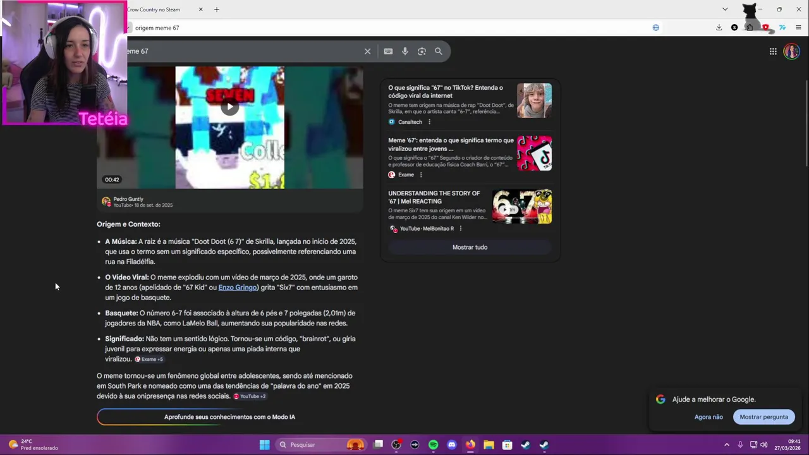Switch to Firefox on the taskbar
This screenshot has width=809, height=455.
pyautogui.click(x=470, y=445)
